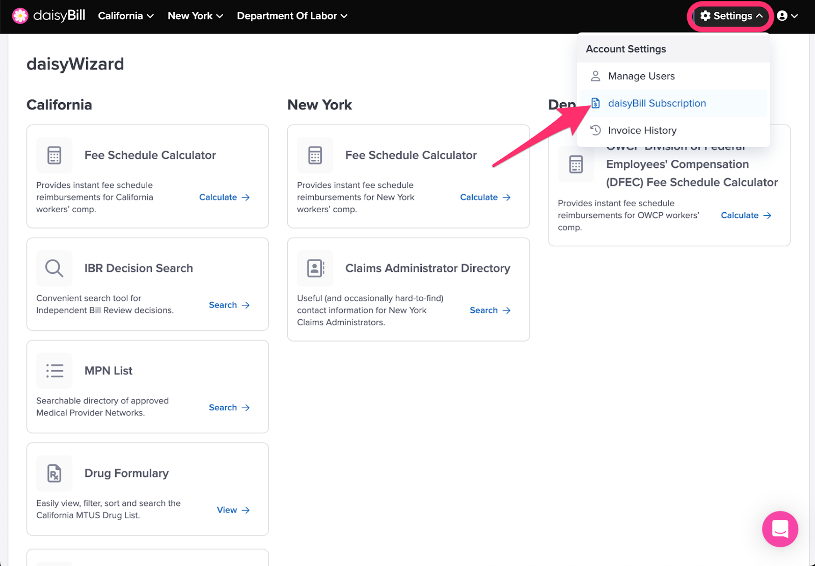Click the DFEC Fee Schedule calculator icon
Image resolution: width=815 pixels, height=566 pixels.
[x=576, y=164]
